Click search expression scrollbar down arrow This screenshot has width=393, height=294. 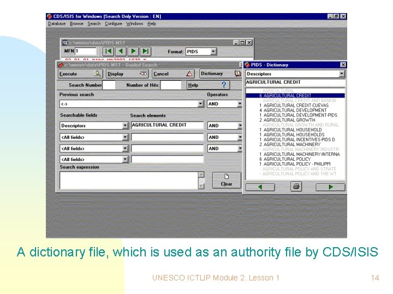(x=201, y=186)
